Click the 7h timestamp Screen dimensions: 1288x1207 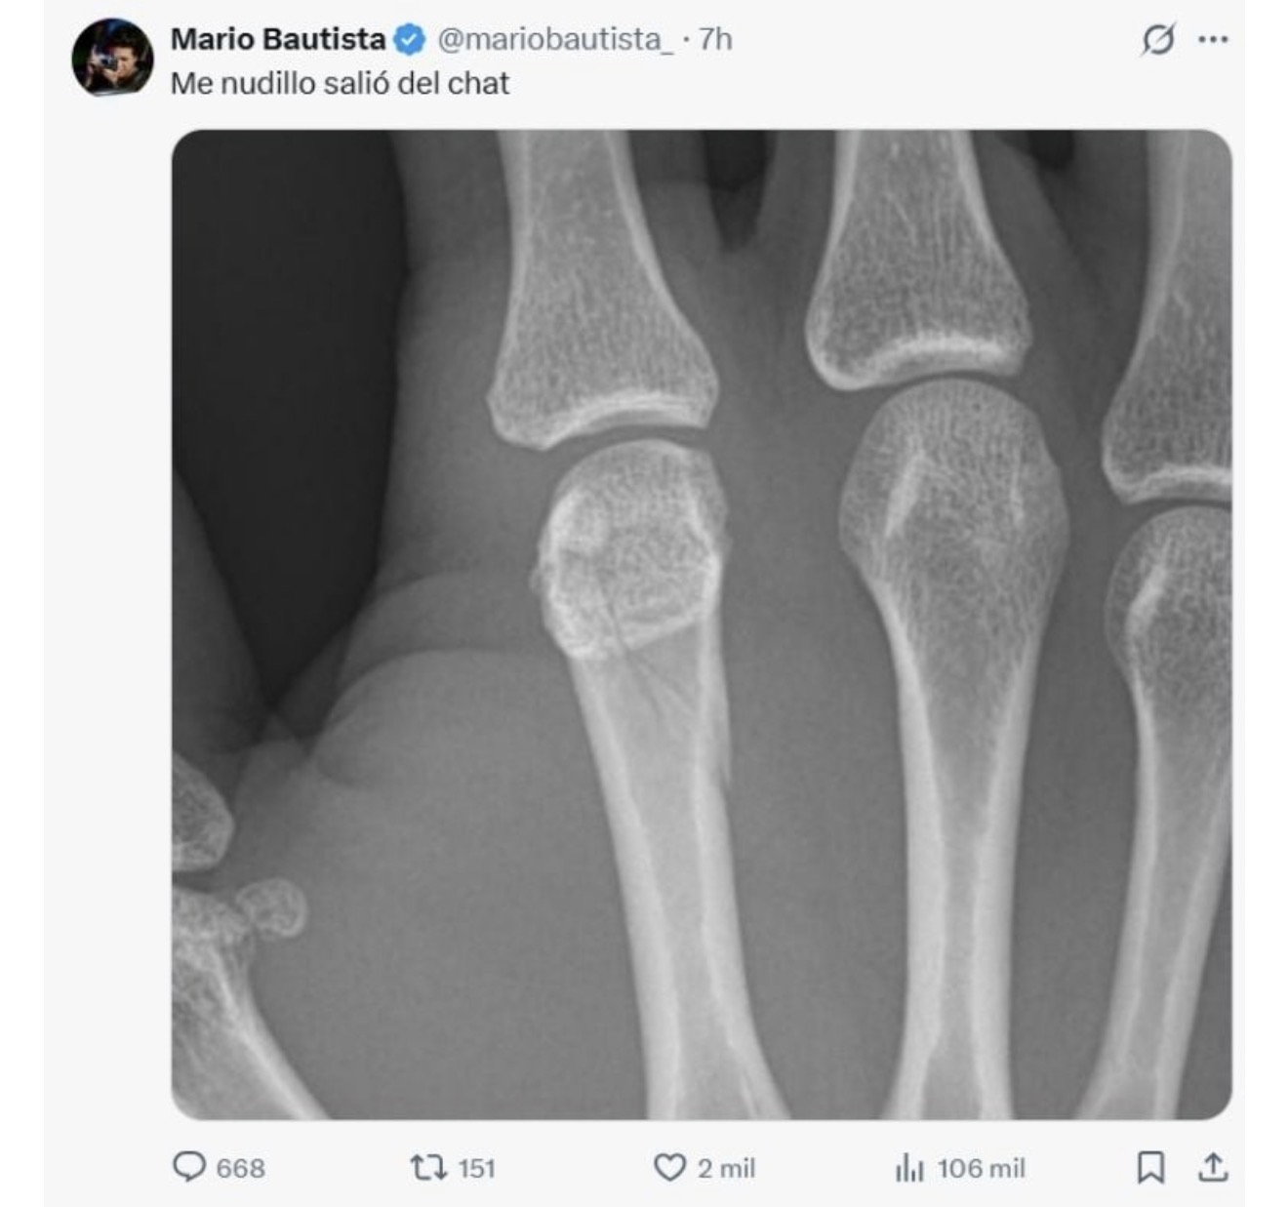pos(715,39)
